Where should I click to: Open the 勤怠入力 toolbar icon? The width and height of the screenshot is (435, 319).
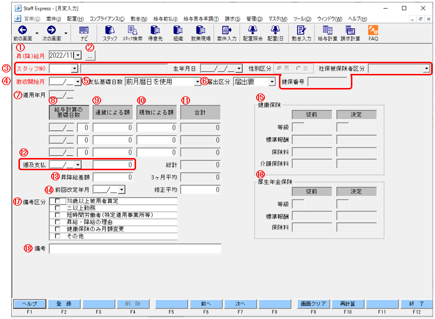[x=301, y=30]
